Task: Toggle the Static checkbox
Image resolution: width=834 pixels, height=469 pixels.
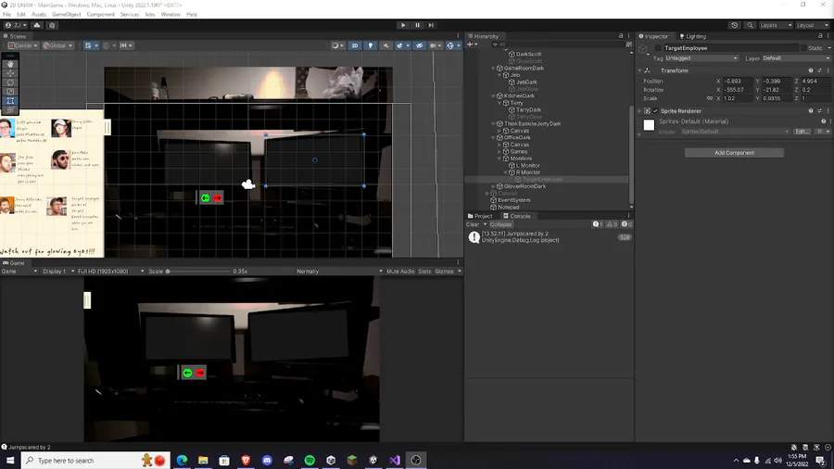Action: click(x=802, y=47)
